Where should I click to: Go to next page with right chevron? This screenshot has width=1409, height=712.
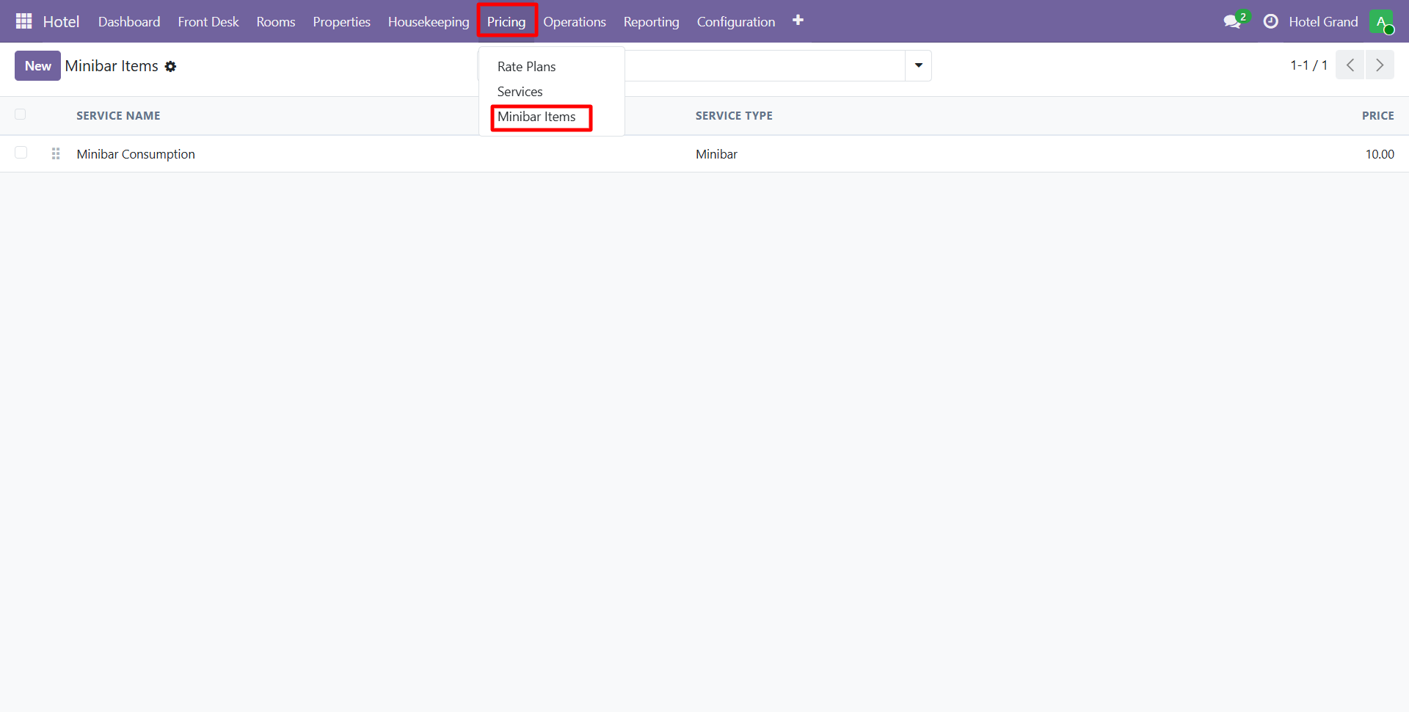1380,65
